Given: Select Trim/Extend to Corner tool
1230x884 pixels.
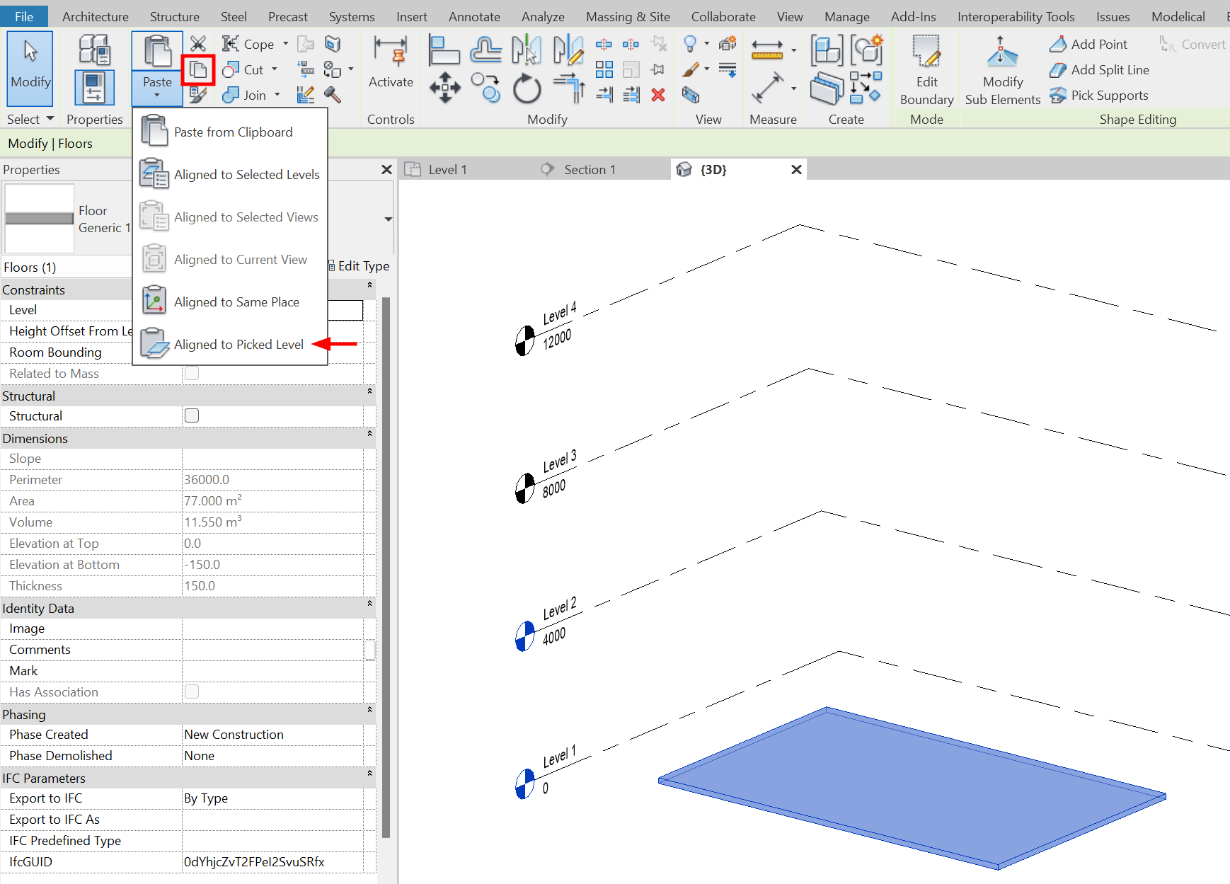Looking at the screenshot, I should coord(568,88).
